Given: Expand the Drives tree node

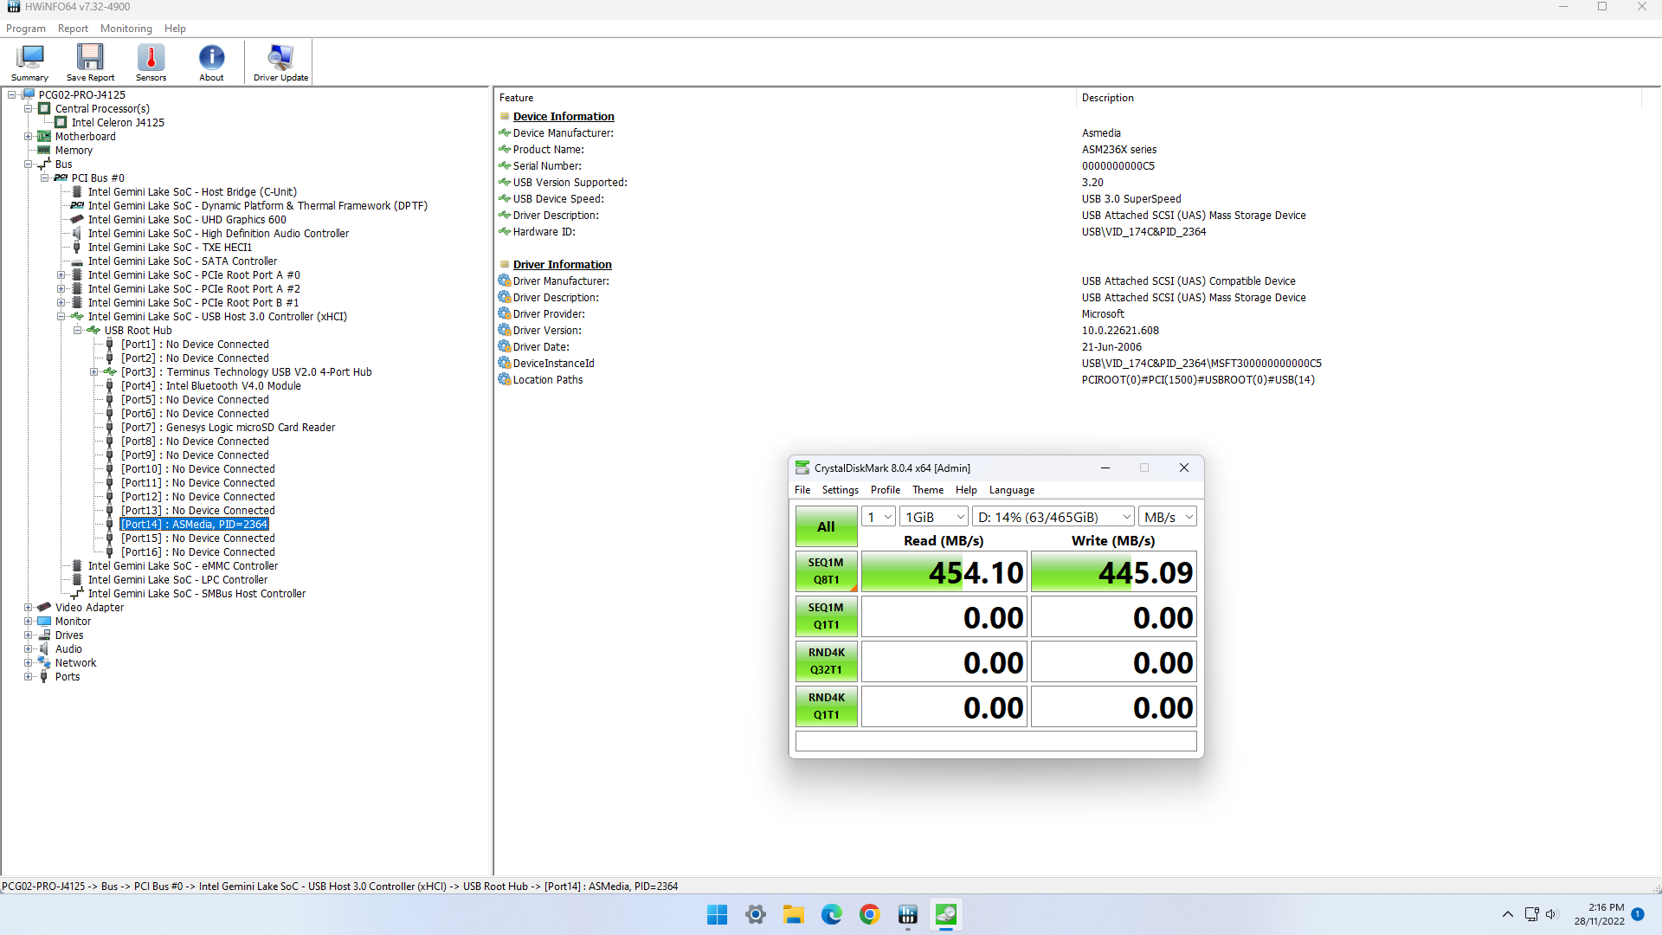Looking at the screenshot, I should 28,635.
